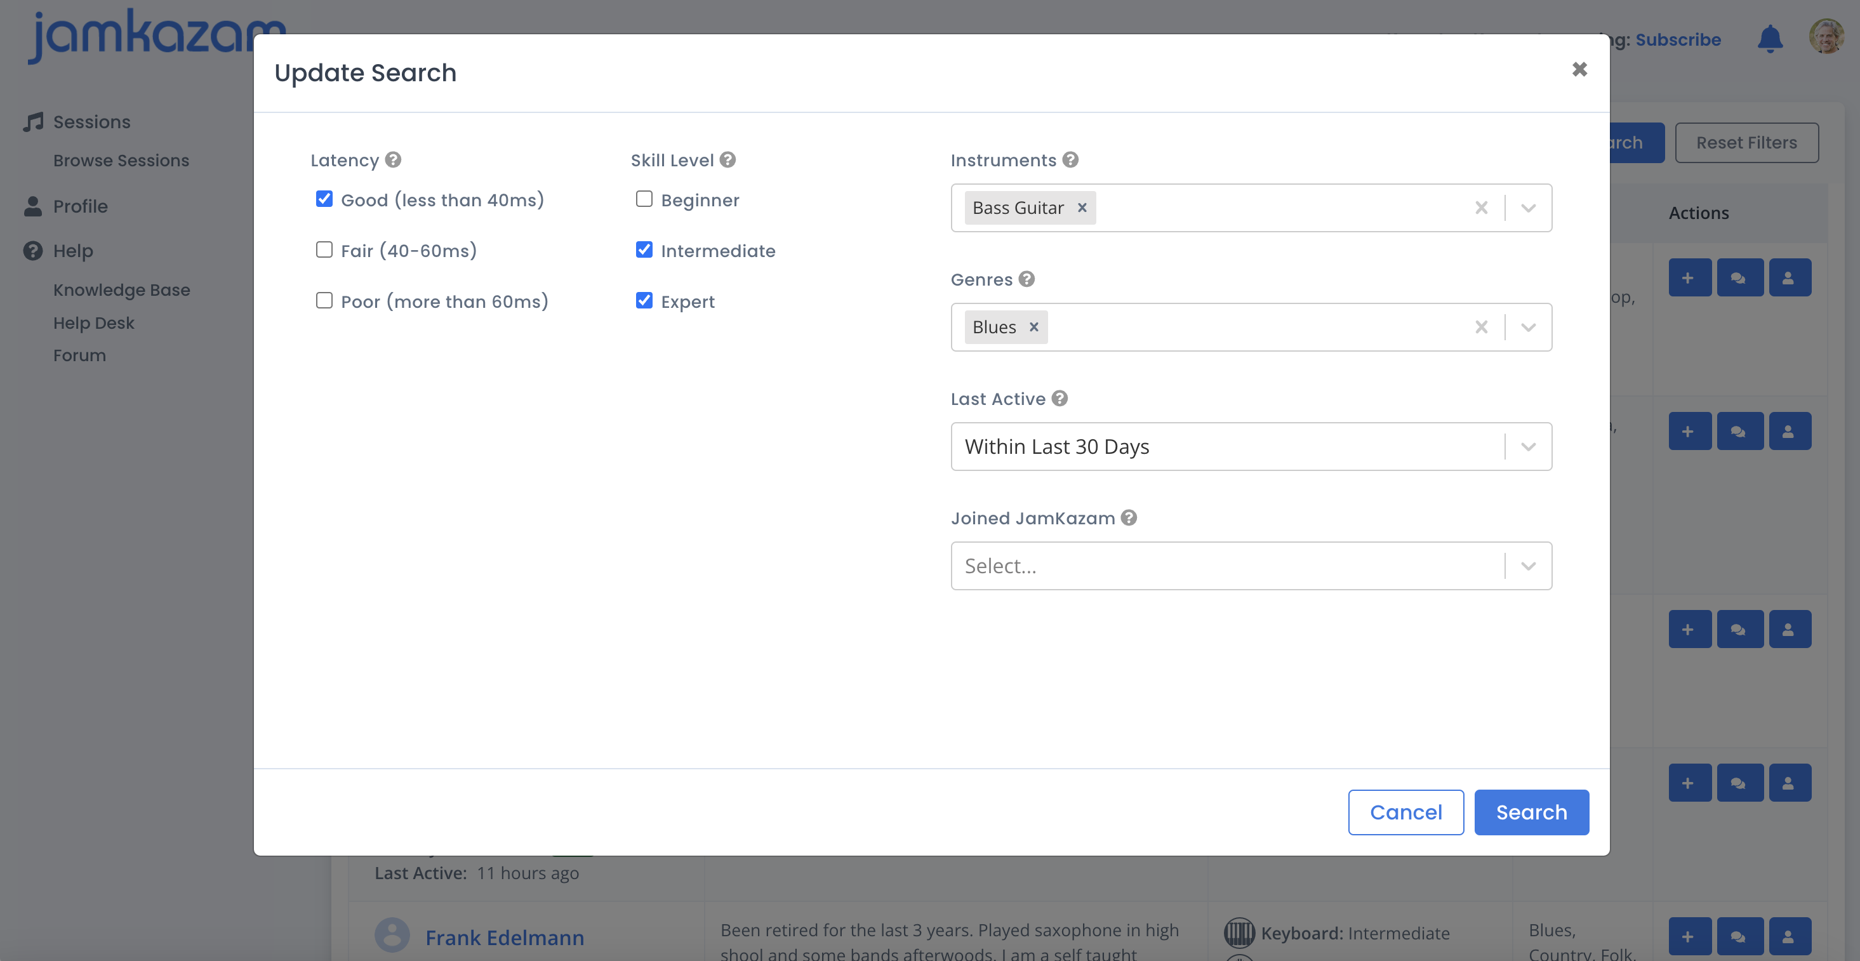Click the Latency help question icon
1860x961 pixels.
point(393,159)
